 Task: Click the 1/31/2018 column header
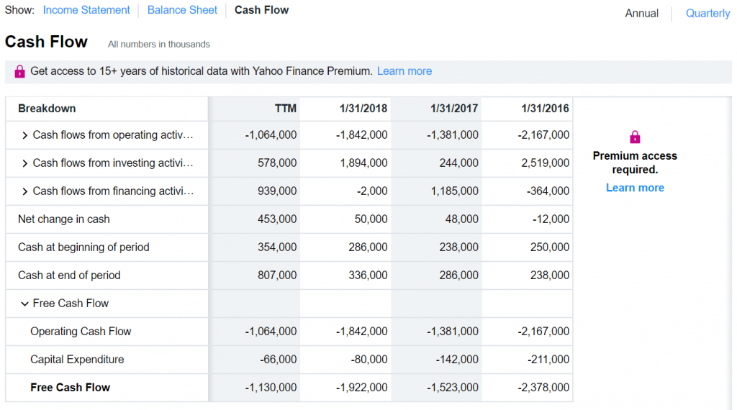pyautogui.click(x=363, y=109)
